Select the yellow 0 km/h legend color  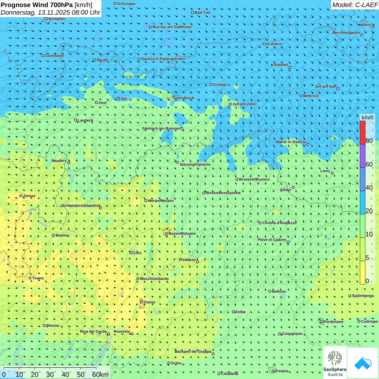coord(362,273)
